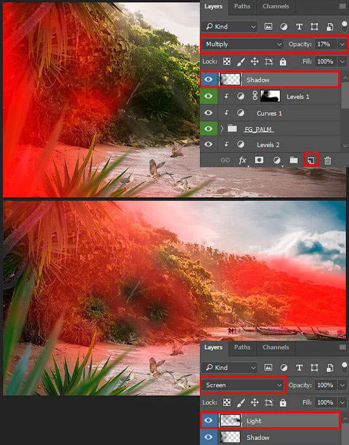Screen dimensions: 349x445
Task: Open panel menu of the Screen panel
Action: pos(343,347)
